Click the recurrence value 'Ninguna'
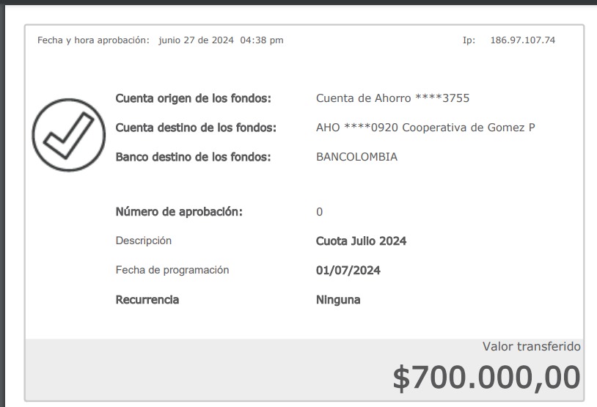Viewport: 597px width, 407px height. [x=338, y=300]
